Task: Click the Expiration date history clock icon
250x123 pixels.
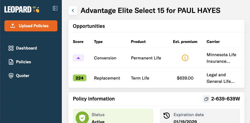Action: (x=167, y=116)
